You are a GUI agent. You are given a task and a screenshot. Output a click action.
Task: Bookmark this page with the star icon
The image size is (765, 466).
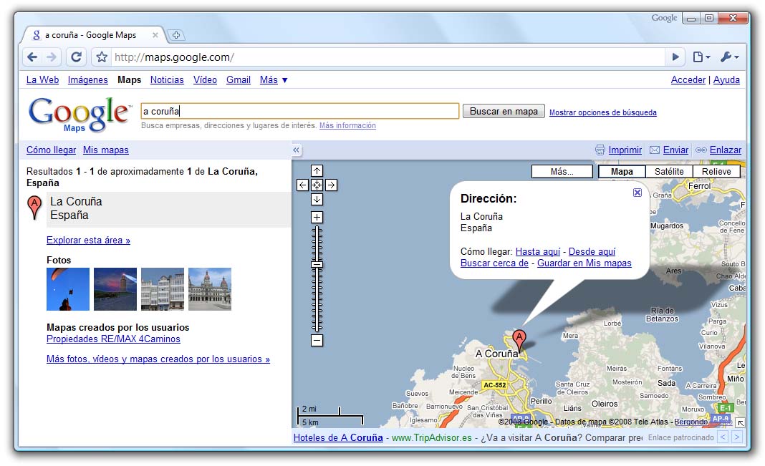[x=102, y=57]
